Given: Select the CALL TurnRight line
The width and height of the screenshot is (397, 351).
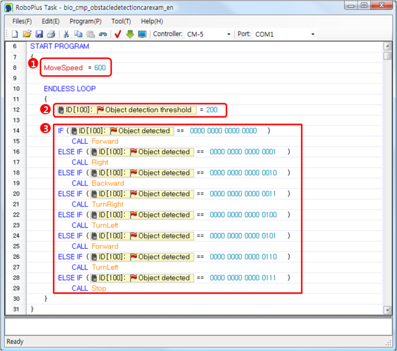Looking at the screenshot, I should point(98,204).
